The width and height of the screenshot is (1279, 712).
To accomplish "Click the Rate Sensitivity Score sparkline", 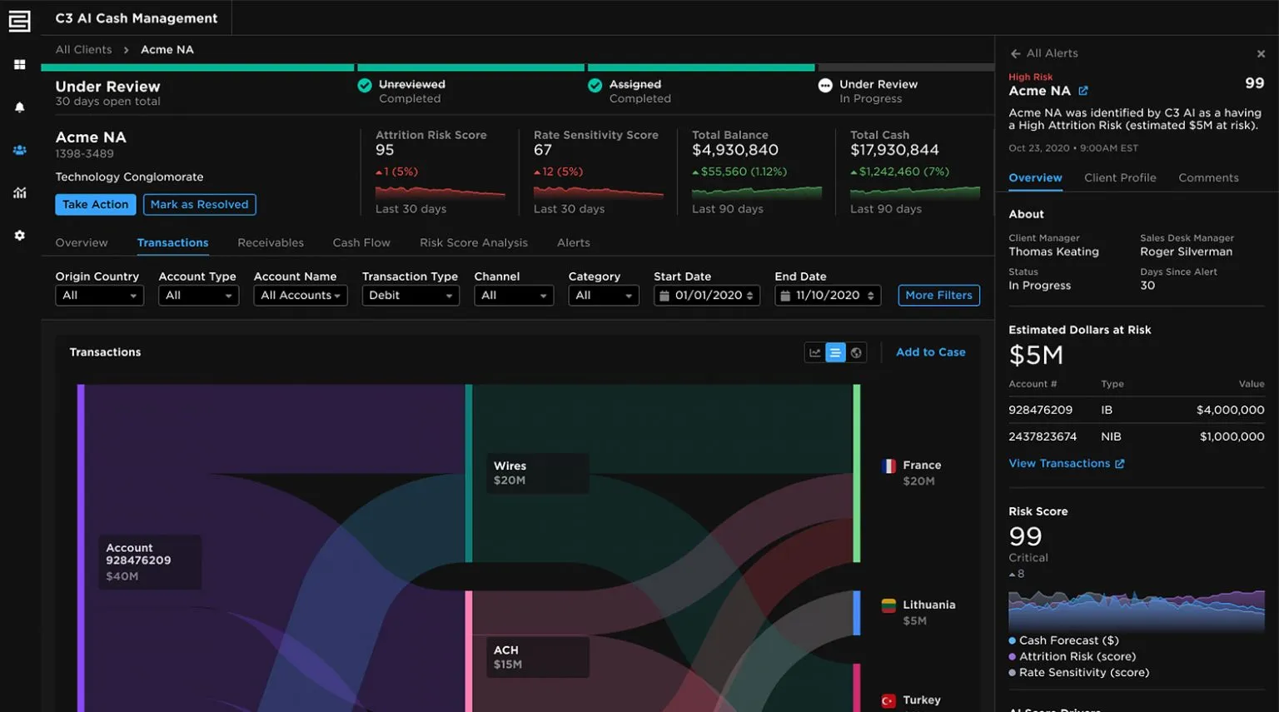I will [599, 193].
